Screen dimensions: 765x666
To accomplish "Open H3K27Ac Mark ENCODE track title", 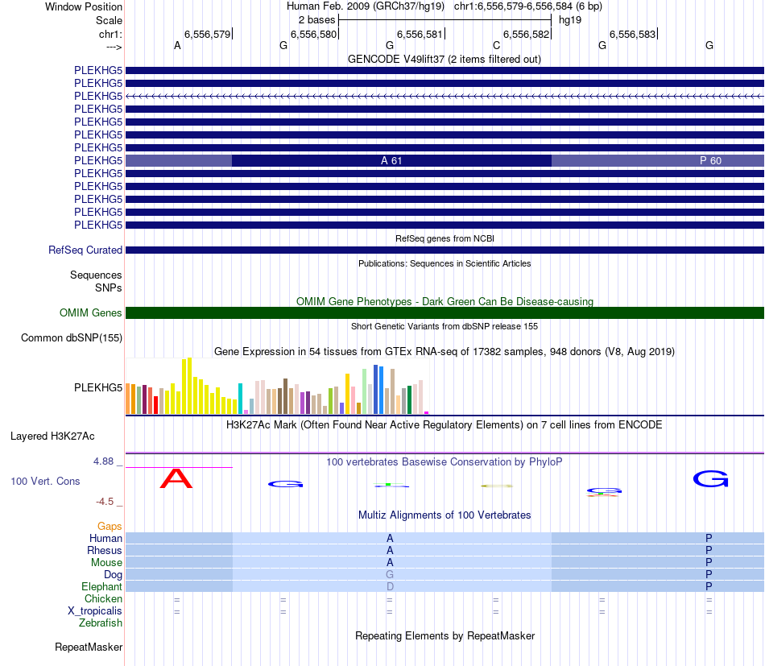I will tap(444, 424).
